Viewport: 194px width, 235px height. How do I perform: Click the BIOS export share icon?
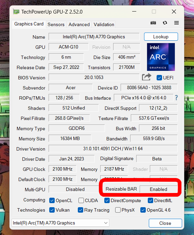click(146, 77)
